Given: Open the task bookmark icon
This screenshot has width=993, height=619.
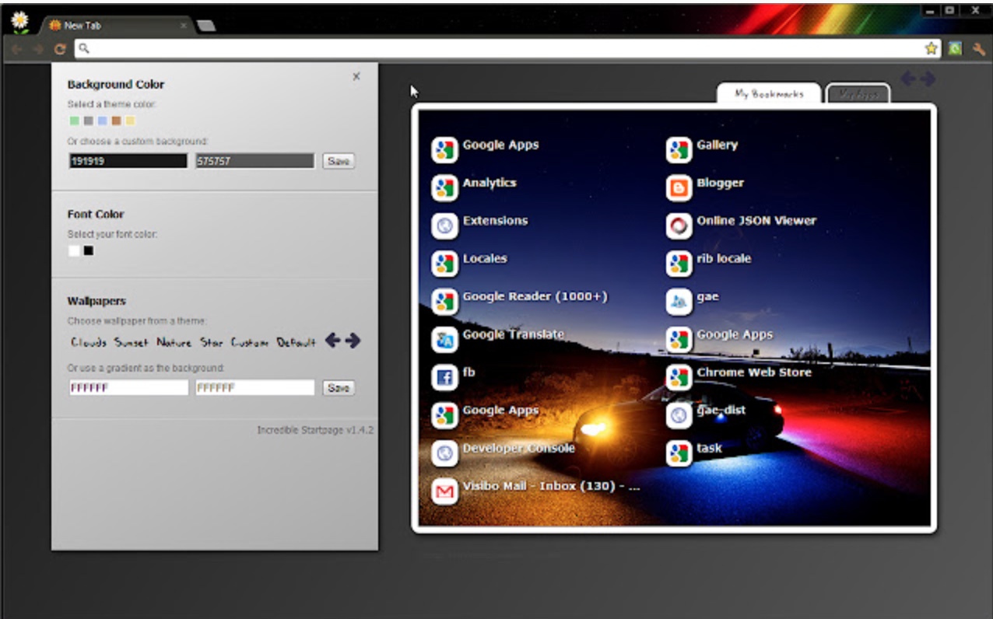Looking at the screenshot, I should coord(679,453).
